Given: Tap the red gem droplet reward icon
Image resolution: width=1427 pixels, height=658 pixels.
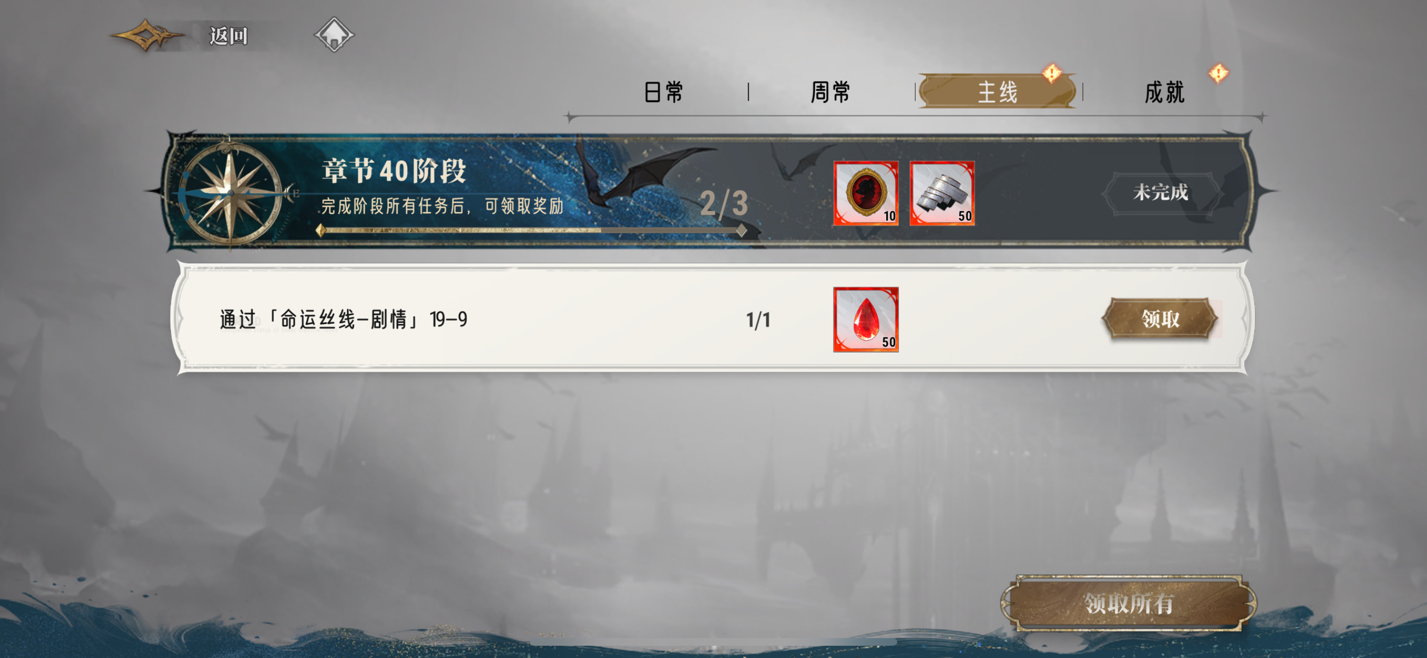Looking at the screenshot, I should pyautogui.click(x=865, y=320).
